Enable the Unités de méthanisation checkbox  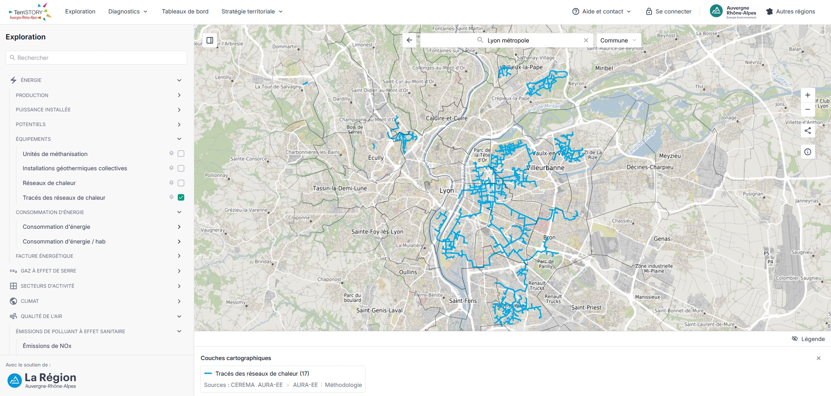[x=181, y=153]
